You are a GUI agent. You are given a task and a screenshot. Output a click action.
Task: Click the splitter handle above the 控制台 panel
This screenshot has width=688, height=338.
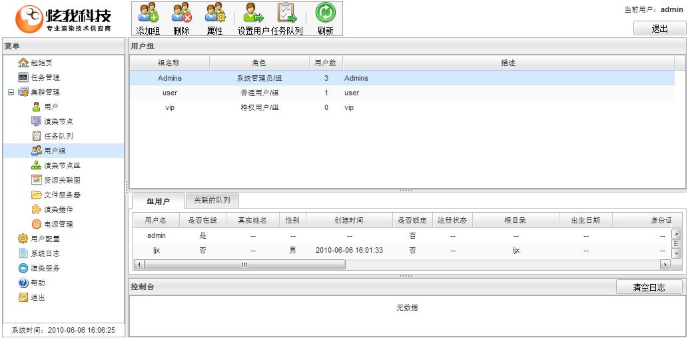click(x=406, y=276)
